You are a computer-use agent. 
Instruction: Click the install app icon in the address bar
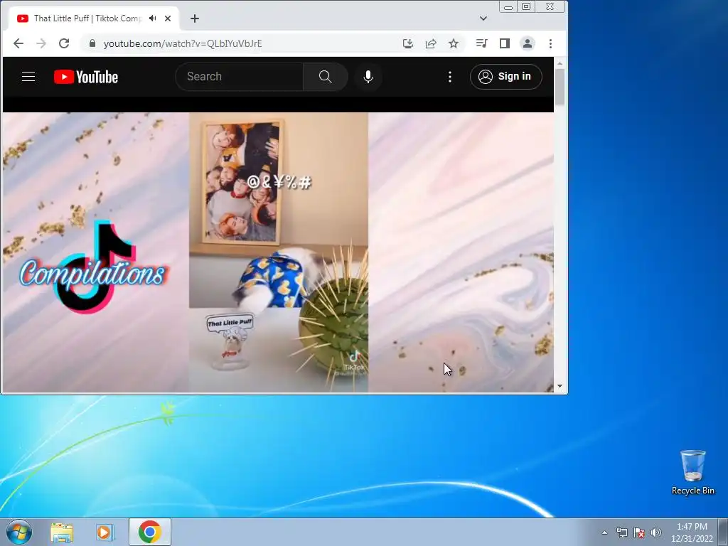tap(407, 43)
